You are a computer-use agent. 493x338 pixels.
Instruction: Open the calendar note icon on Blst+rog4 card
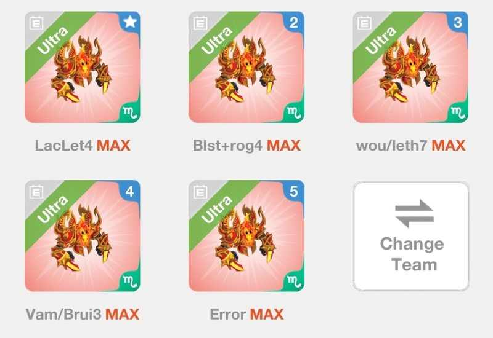200,23
